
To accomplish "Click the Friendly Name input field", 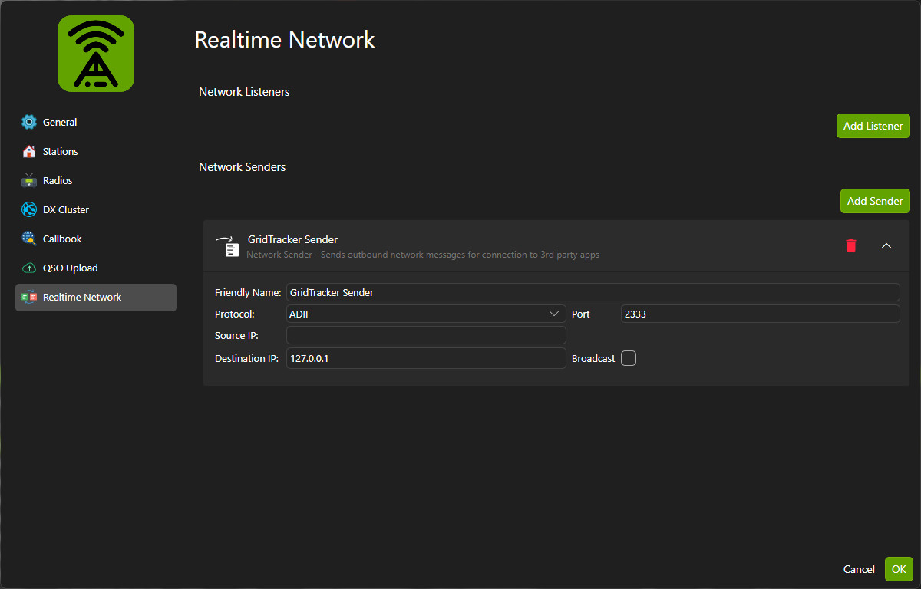I will tap(593, 292).
